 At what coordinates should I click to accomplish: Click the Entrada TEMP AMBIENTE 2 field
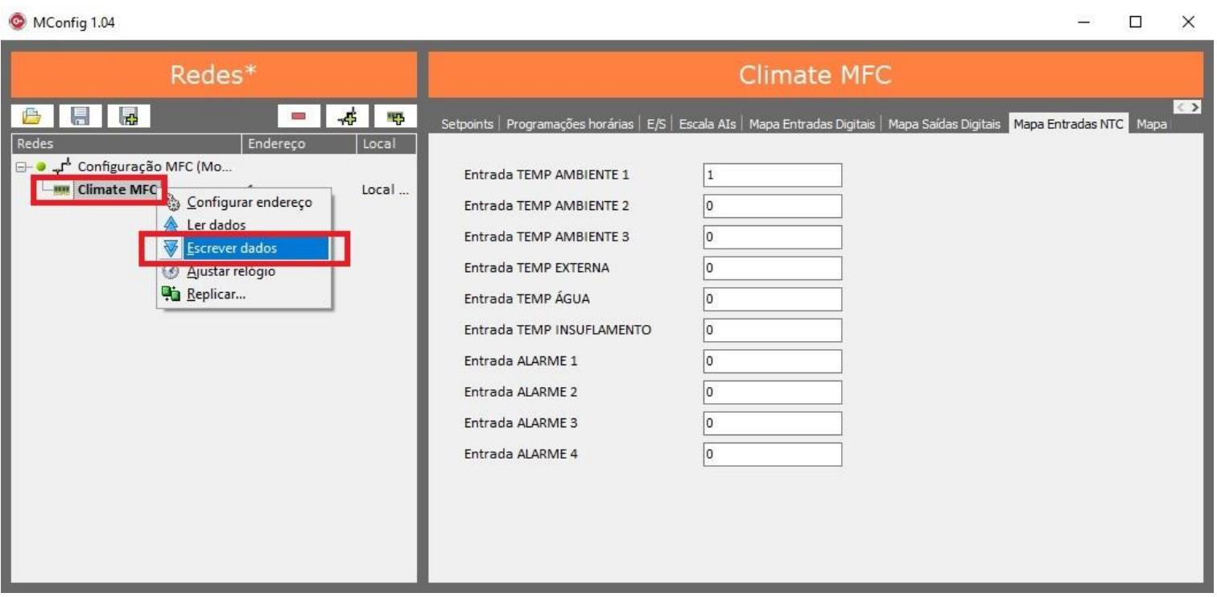pos(772,206)
